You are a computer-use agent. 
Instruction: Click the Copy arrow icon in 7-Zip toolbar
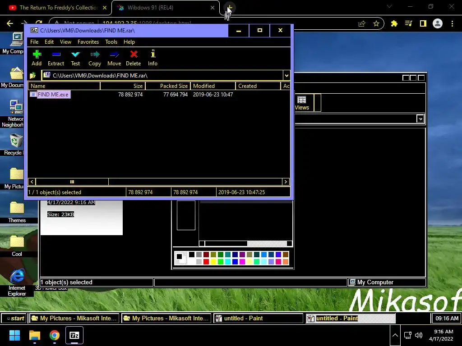pos(95,54)
